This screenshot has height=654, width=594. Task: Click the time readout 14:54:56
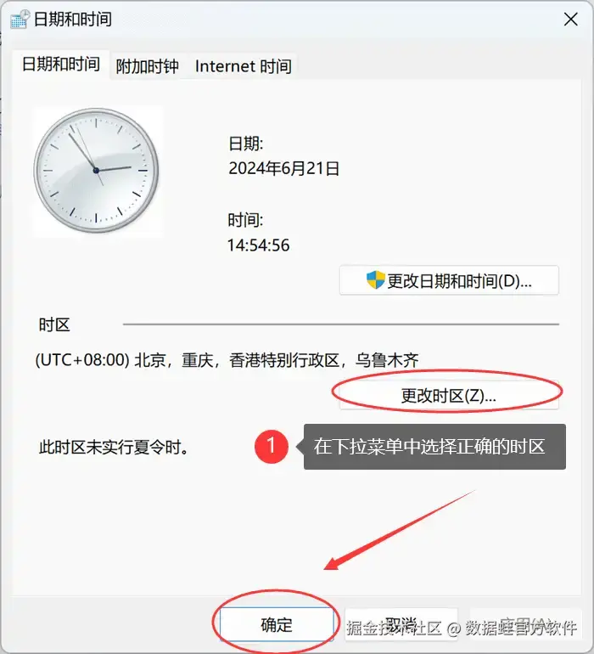click(259, 245)
